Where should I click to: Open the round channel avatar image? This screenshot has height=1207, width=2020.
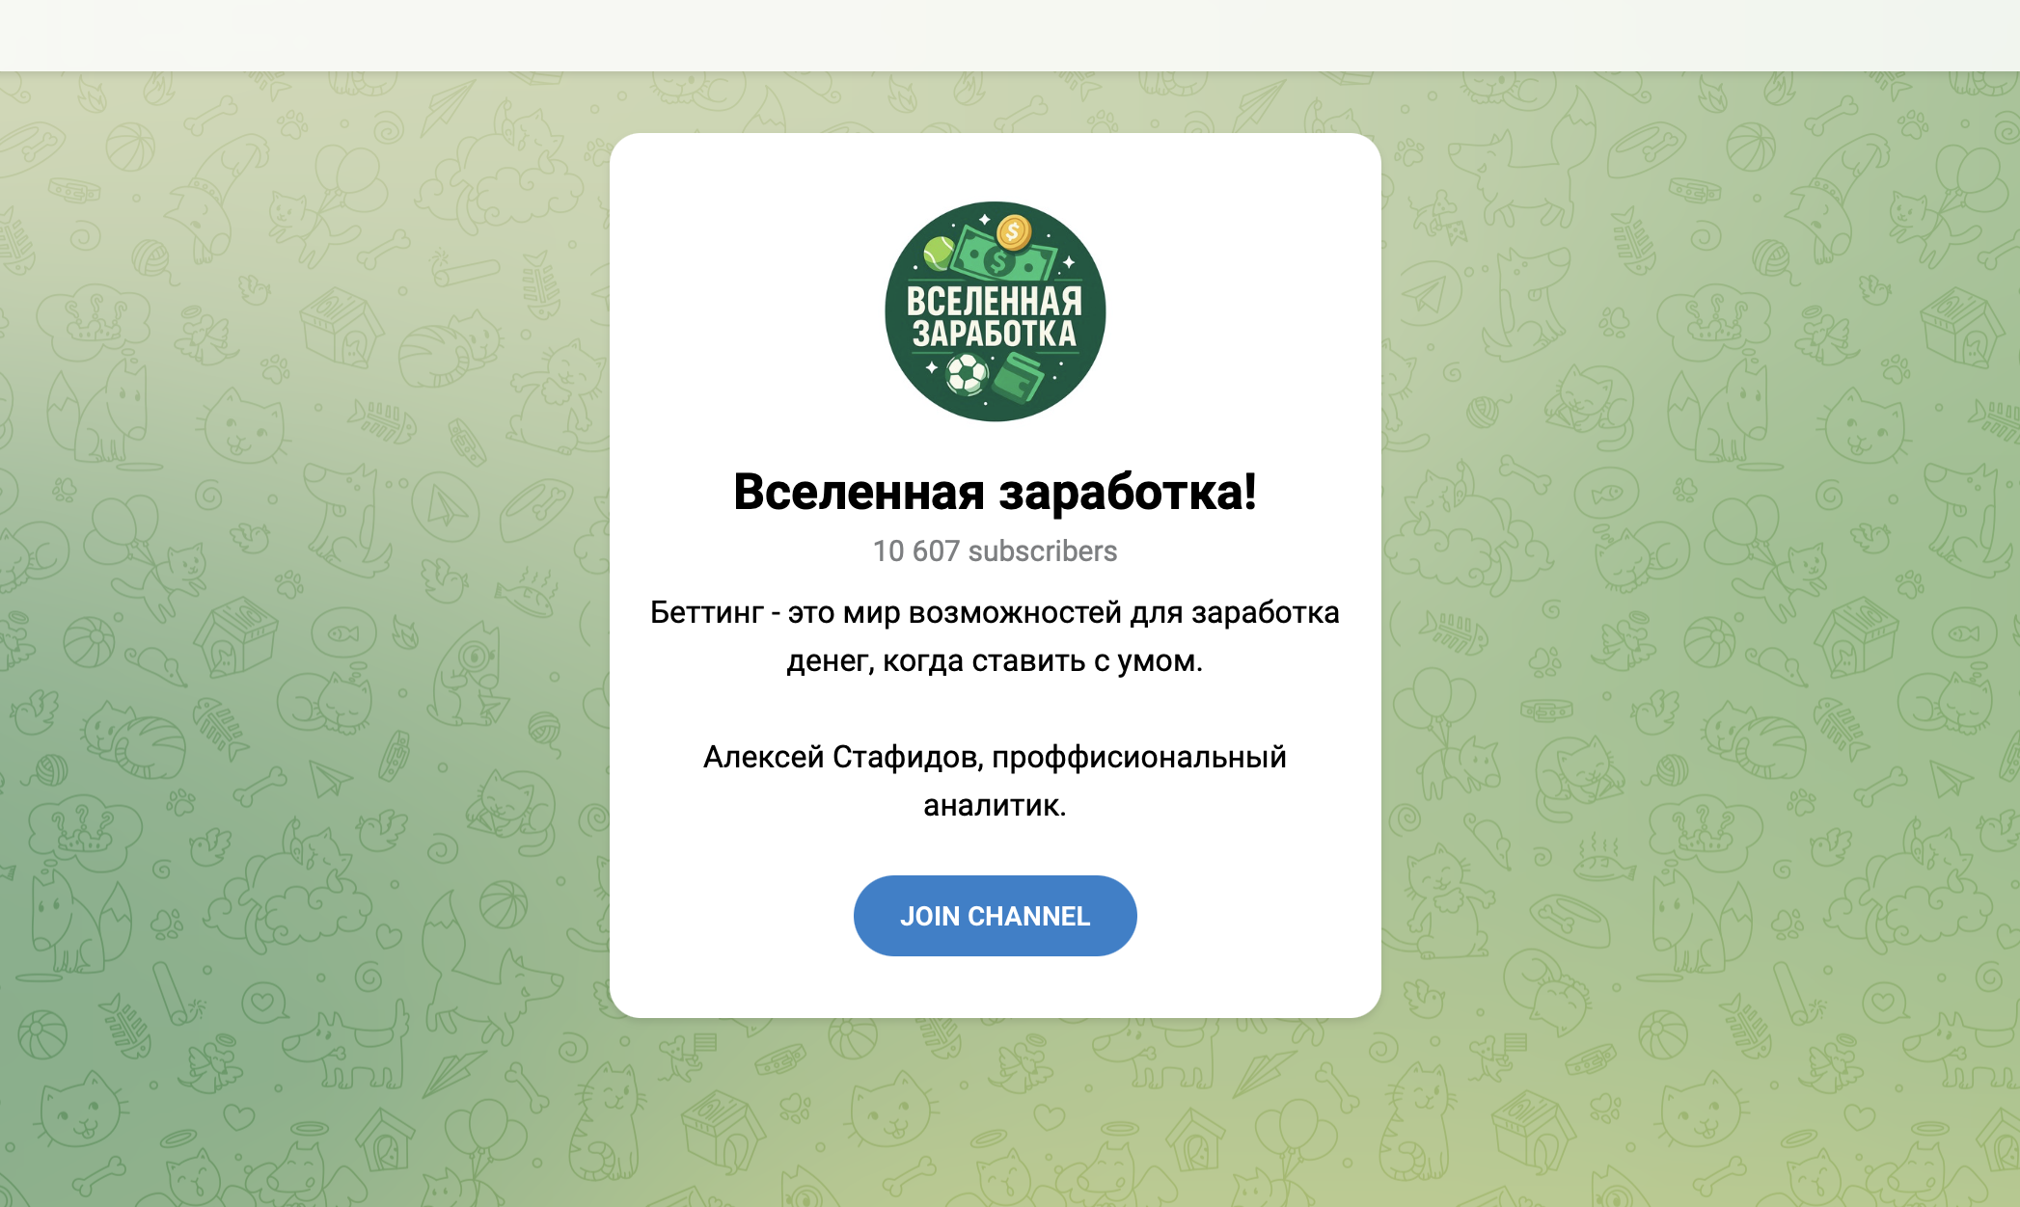995,311
